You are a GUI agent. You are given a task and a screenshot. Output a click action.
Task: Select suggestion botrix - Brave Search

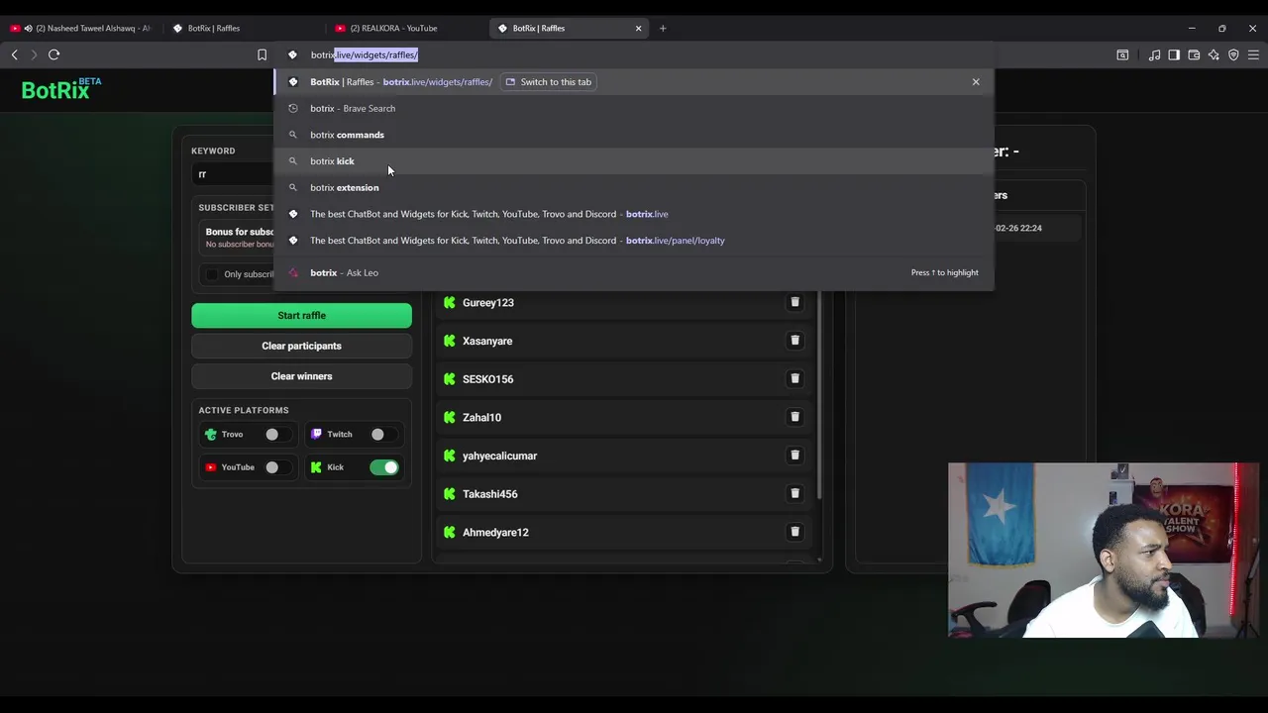[x=634, y=108]
